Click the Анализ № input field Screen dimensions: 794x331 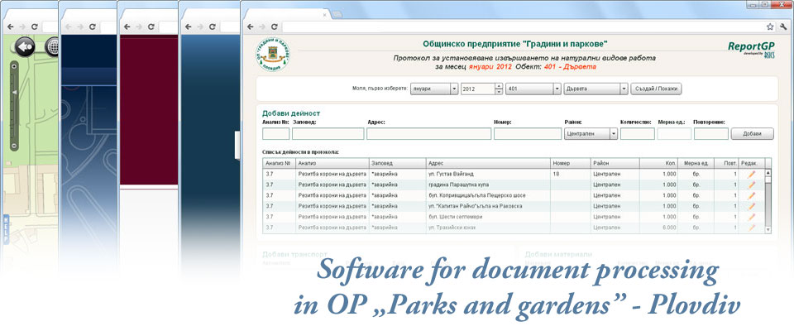click(x=276, y=134)
